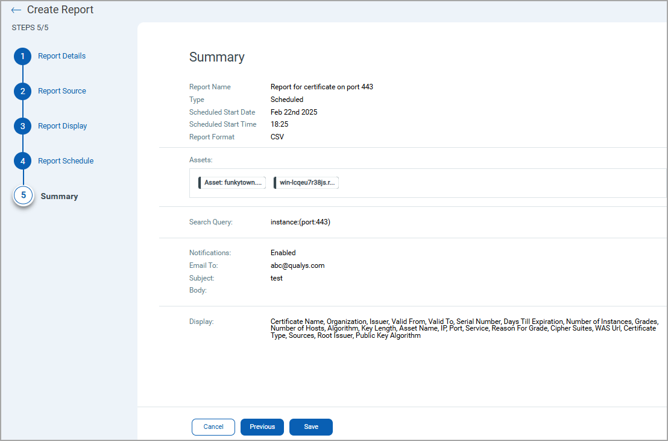
Task: Go back with the Previous button
Action: [262, 427]
